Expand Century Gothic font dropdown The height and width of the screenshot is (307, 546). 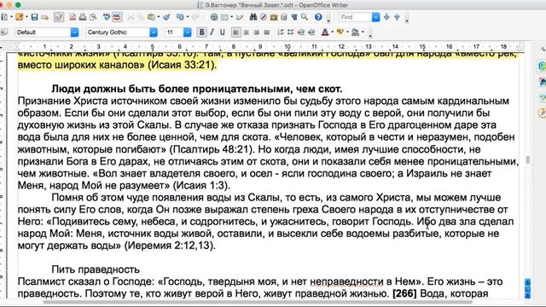coord(154,32)
